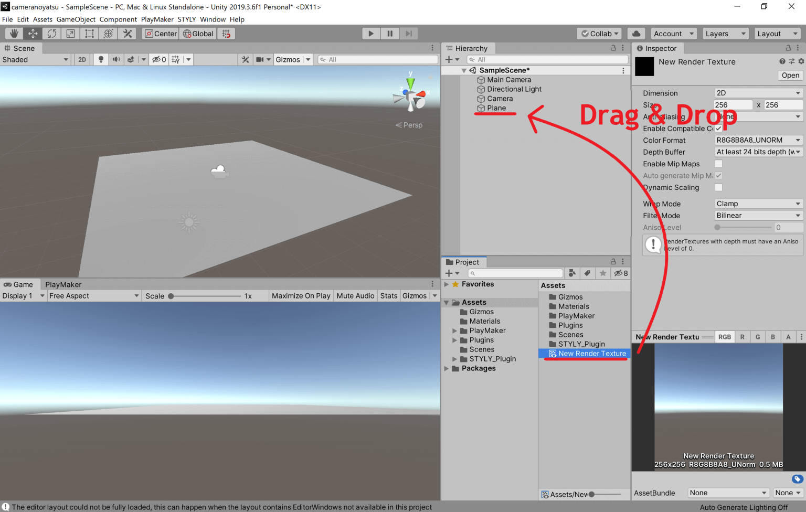Select the Rect Transform tool
The image size is (806, 512).
coord(89,33)
